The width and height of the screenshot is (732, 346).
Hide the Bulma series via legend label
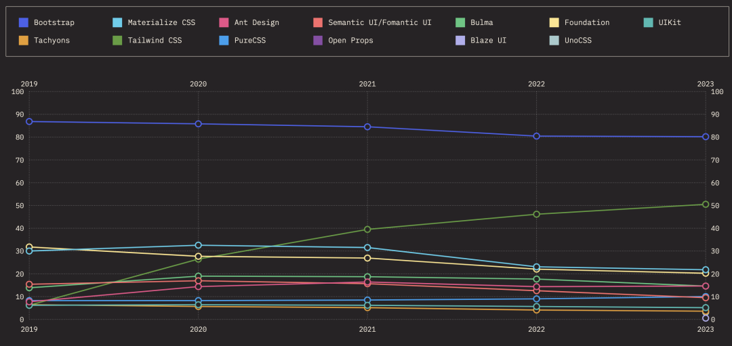tap(481, 22)
